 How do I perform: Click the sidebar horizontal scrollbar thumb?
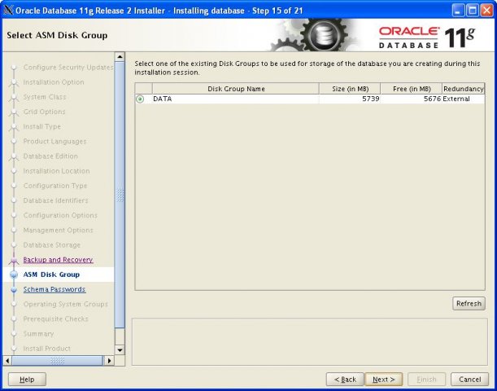click(x=58, y=361)
